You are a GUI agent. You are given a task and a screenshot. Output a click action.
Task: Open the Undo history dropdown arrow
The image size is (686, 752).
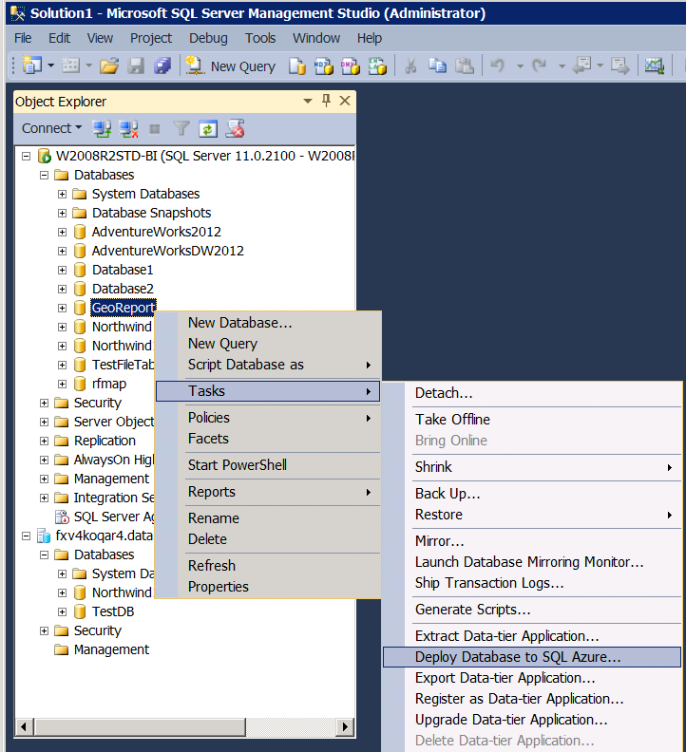pos(520,66)
